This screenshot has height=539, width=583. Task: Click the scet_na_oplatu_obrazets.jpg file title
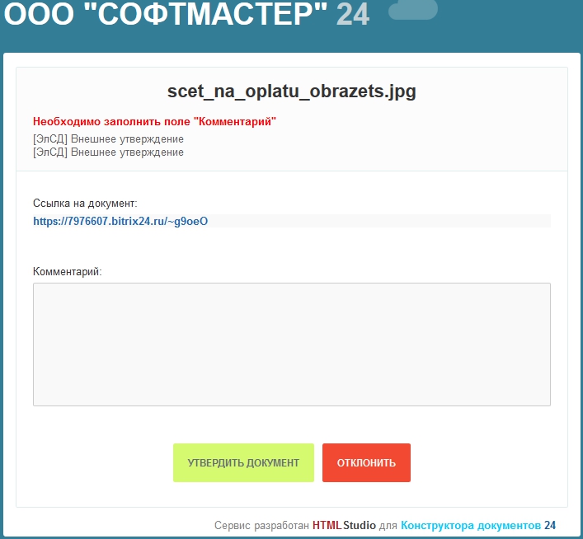coord(291,91)
